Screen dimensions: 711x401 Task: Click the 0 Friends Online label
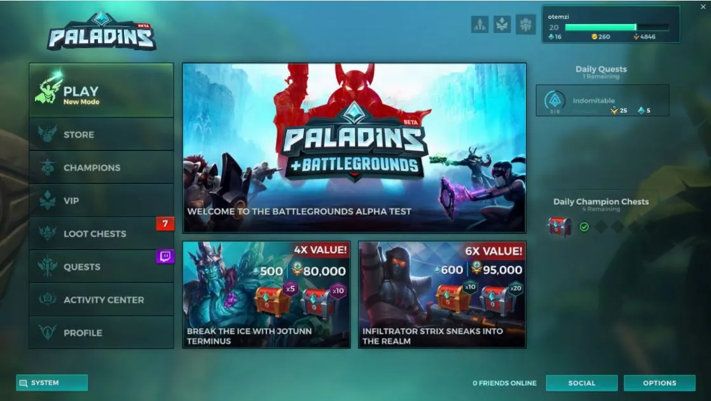(x=504, y=383)
